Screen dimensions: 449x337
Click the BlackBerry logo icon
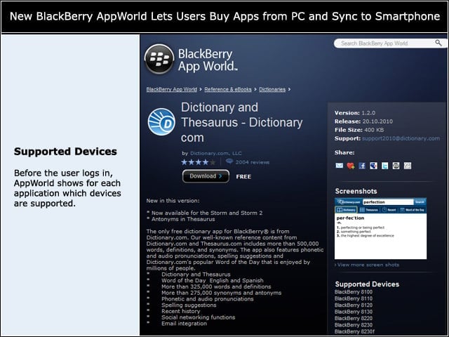(x=159, y=59)
